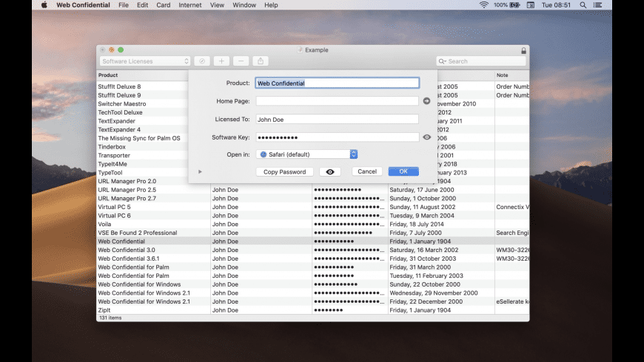Select the URL Manager Pro 2.5 row
The image size is (644, 362).
[313, 190]
